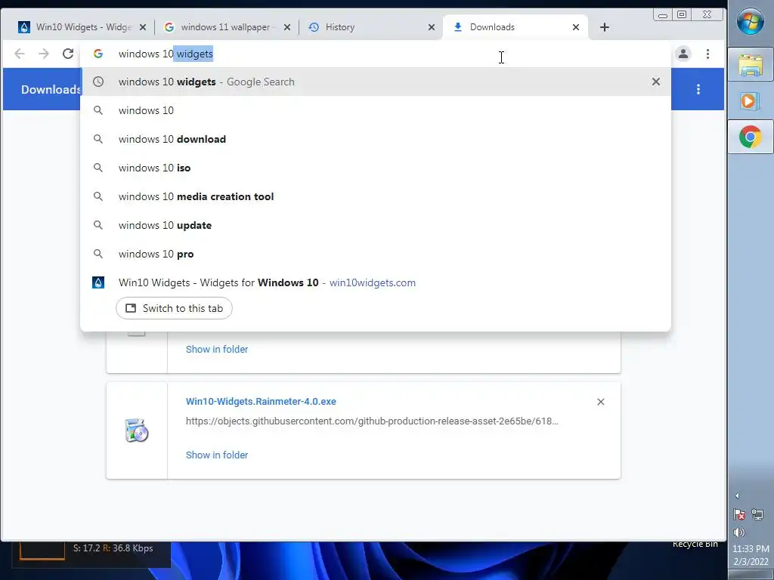Image resolution: width=774 pixels, height=580 pixels.
Task: Choose the 'windows 10 iso' suggestion
Action: pyautogui.click(x=375, y=168)
